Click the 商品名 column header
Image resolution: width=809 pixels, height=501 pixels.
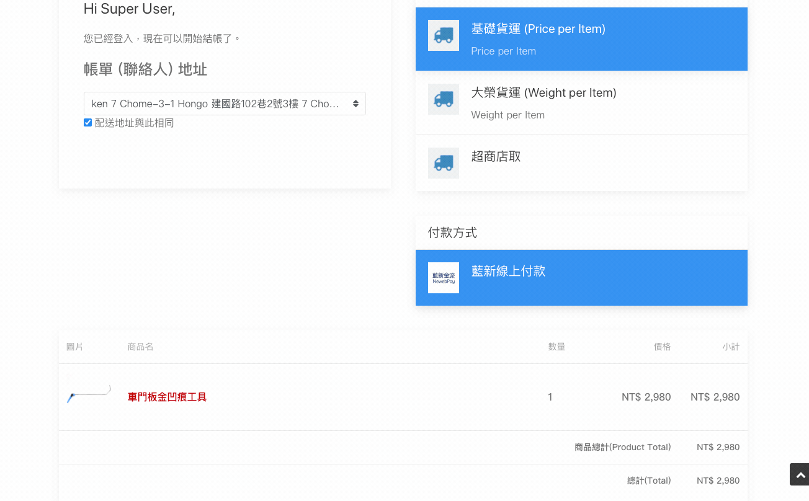pyautogui.click(x=141, y=347)
